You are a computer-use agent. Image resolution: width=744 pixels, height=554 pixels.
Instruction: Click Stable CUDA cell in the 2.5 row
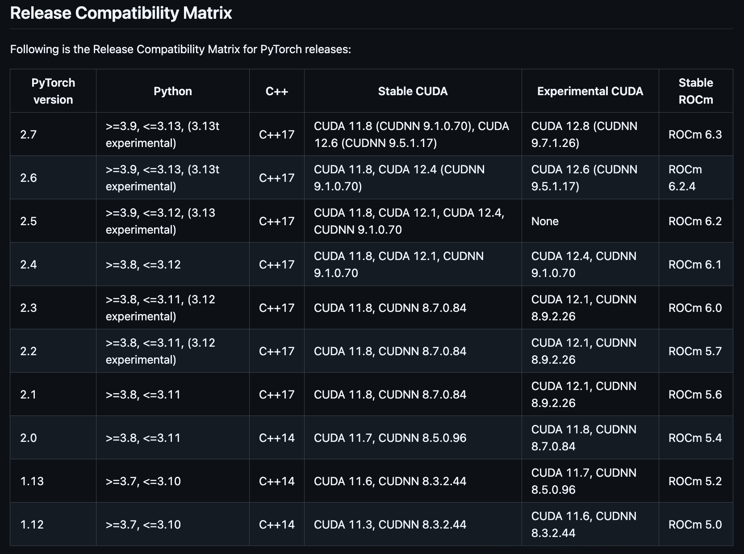pyautogui.click(x=413, y=221)
